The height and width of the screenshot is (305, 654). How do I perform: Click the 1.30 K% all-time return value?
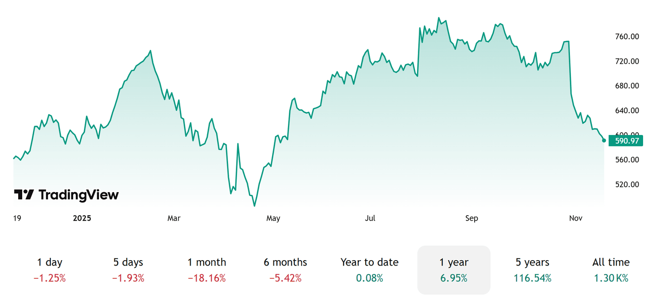pos(610,279)
